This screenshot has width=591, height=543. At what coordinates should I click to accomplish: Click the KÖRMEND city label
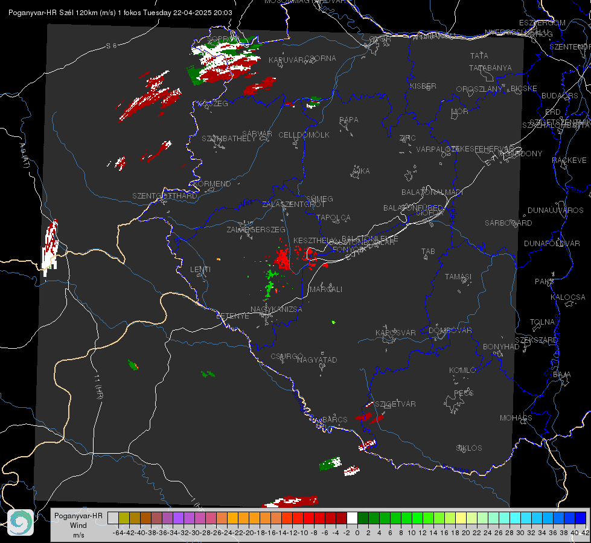click(x=212, y=184)
